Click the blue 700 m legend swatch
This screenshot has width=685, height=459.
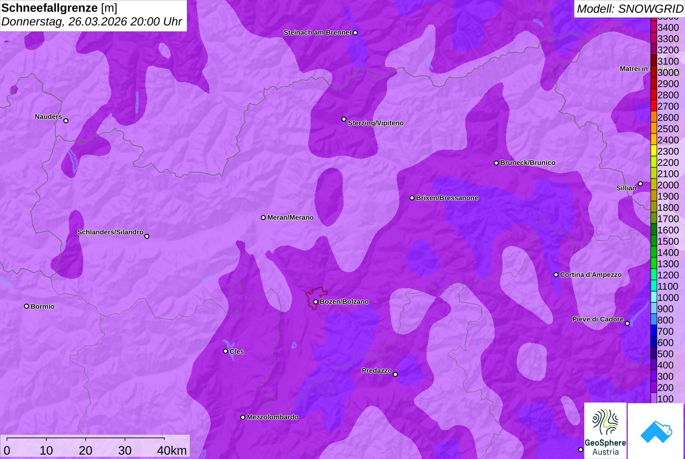click(654, 331)
